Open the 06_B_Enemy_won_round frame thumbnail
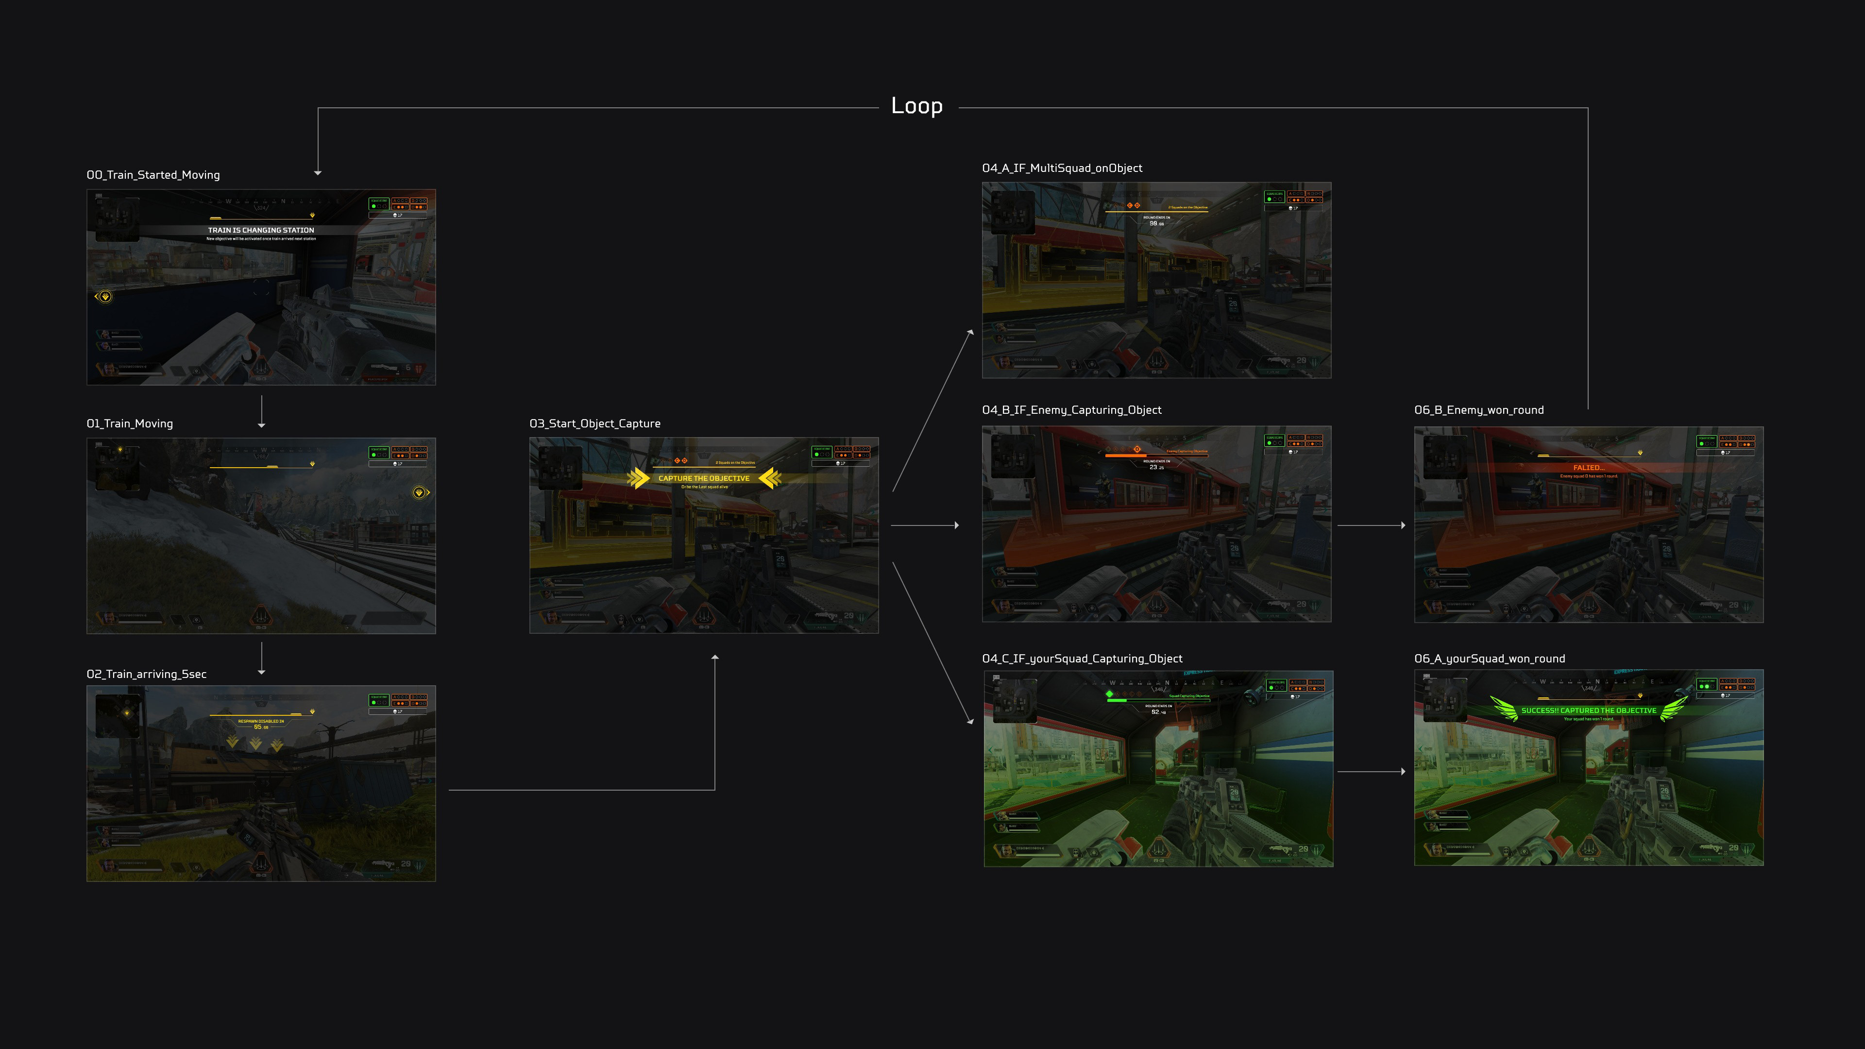 click(x=1589, y=524)
